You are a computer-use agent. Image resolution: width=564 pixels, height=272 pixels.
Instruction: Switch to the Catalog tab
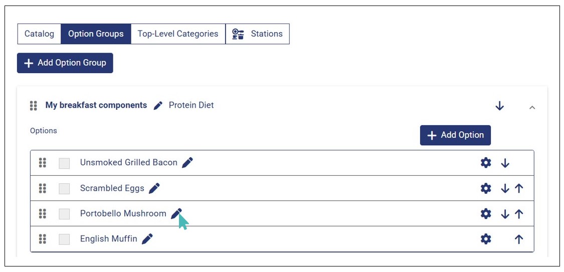(39, 34)
